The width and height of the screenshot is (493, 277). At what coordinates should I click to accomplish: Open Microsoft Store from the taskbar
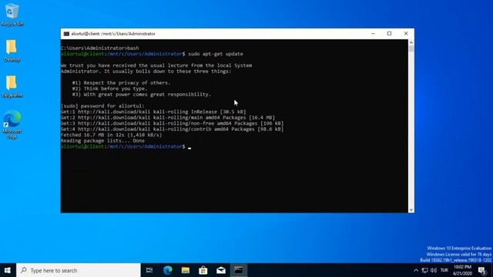203,270
